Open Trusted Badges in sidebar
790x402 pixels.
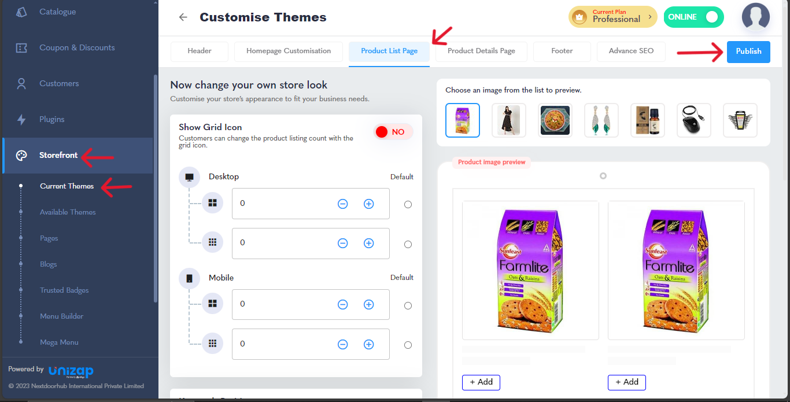click(x=64, y=290)
